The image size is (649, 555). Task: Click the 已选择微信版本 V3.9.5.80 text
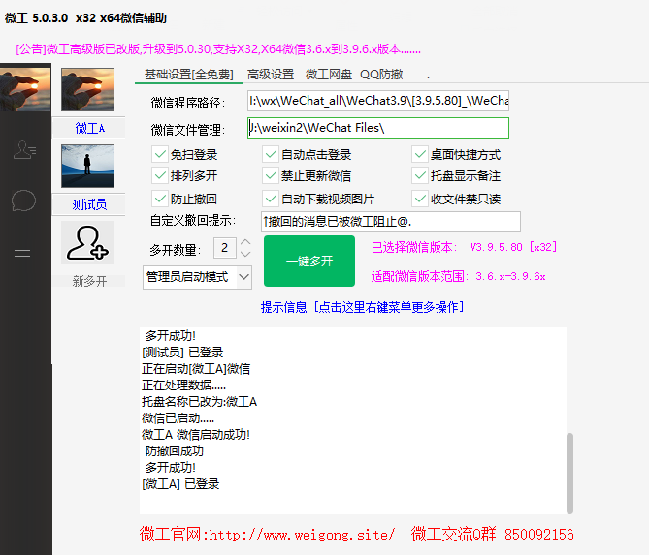[x=465, y=247]
